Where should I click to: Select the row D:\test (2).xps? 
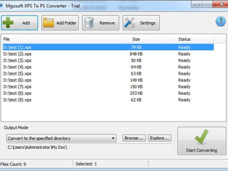coord(108,54)
